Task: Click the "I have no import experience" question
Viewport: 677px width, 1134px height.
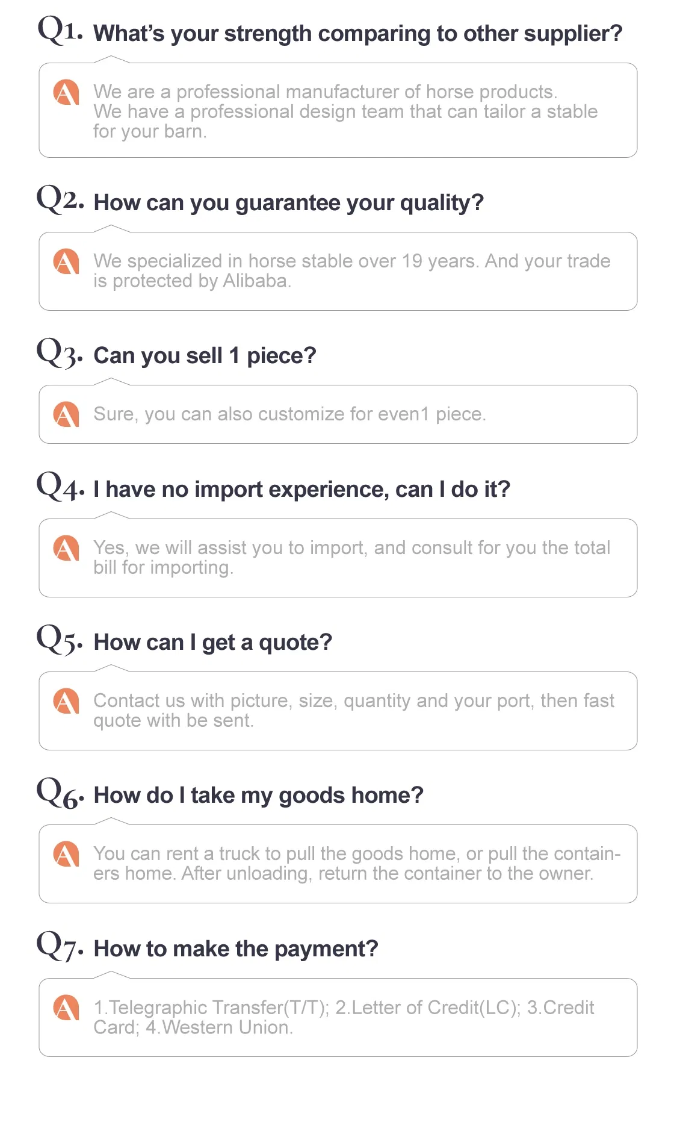Action: (x=302, y=490)
